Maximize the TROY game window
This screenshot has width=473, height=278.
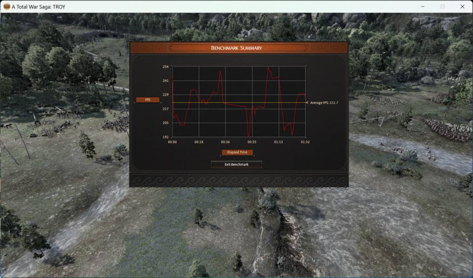(x=442, y=6)
